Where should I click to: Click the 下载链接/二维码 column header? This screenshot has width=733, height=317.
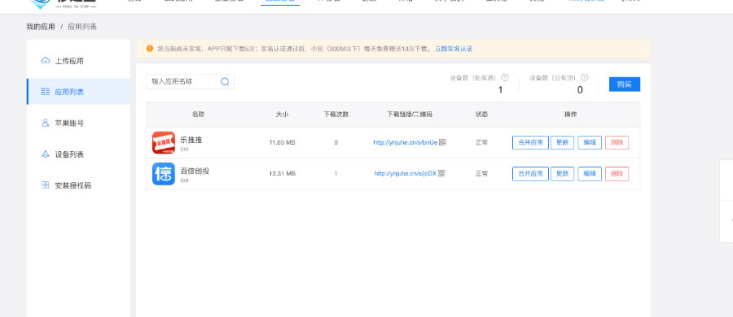(x=410, y=115)
